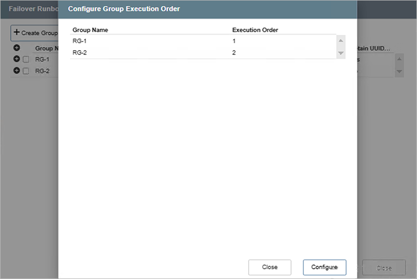Click Execution Order value 1 for RG-1
Viewport: 417px width, 279px height.
click(x=234, y=41)
